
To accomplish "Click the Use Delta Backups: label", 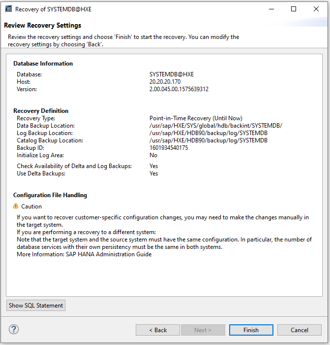I will tap(41, 173).
